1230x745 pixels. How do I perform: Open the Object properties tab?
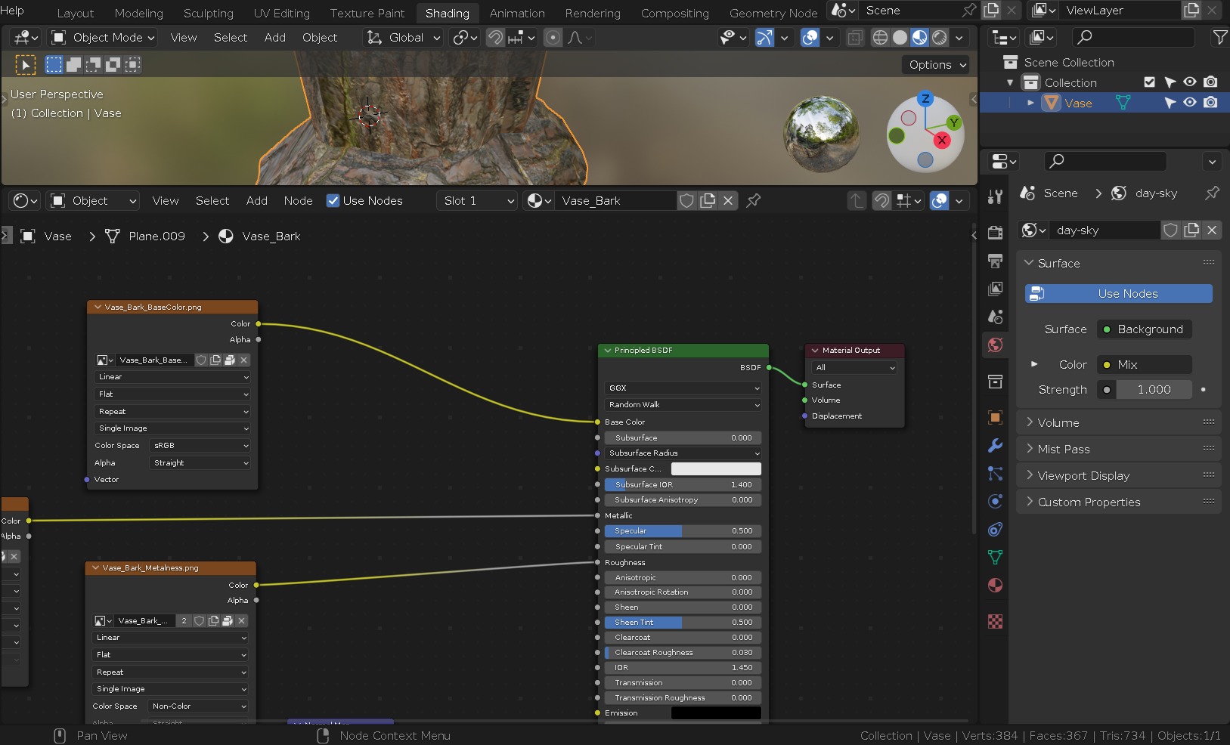pyautogui.click(x=995, y=417)
